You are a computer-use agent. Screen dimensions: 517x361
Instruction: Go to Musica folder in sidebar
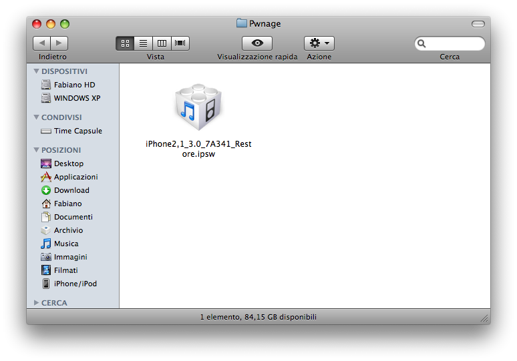click(x=66, y=244)
